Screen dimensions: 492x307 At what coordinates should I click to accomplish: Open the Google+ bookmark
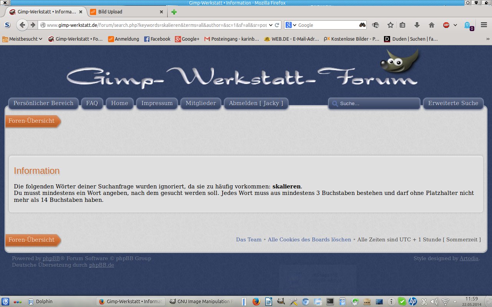click(x=187, y=39)
